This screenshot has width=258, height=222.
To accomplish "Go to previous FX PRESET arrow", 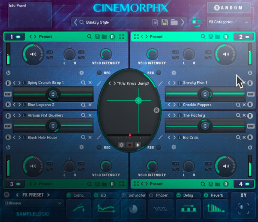I will tap(17, 195).
